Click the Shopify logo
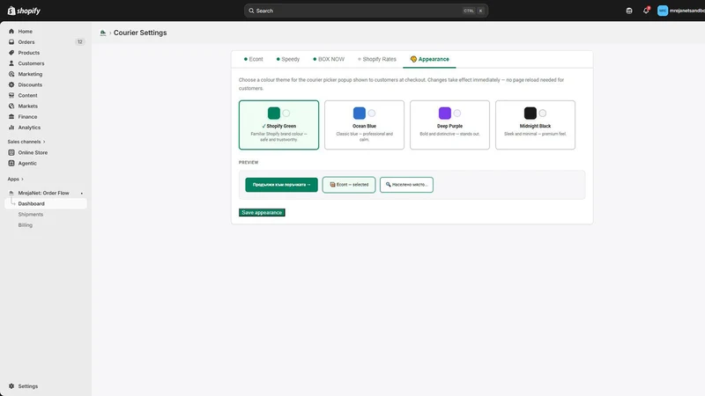705x396 pixels. click(x=24, y=11)
